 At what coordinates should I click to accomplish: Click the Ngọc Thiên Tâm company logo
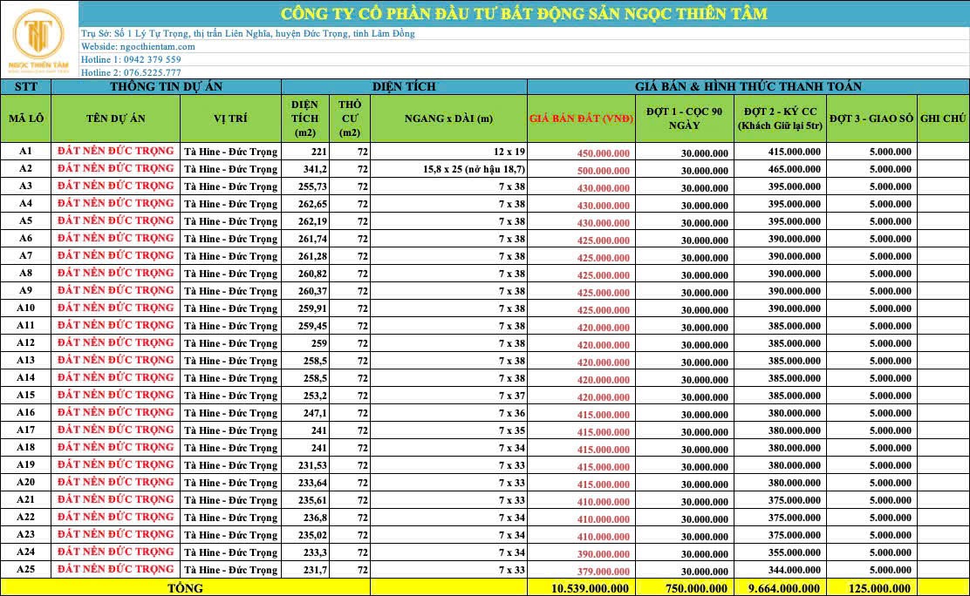(38, 39)
